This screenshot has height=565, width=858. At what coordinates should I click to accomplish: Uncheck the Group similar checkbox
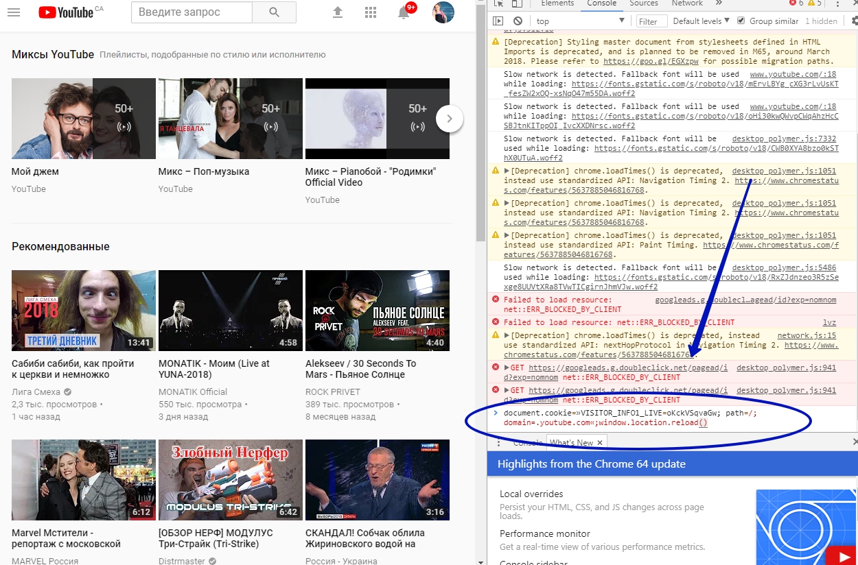741,21
